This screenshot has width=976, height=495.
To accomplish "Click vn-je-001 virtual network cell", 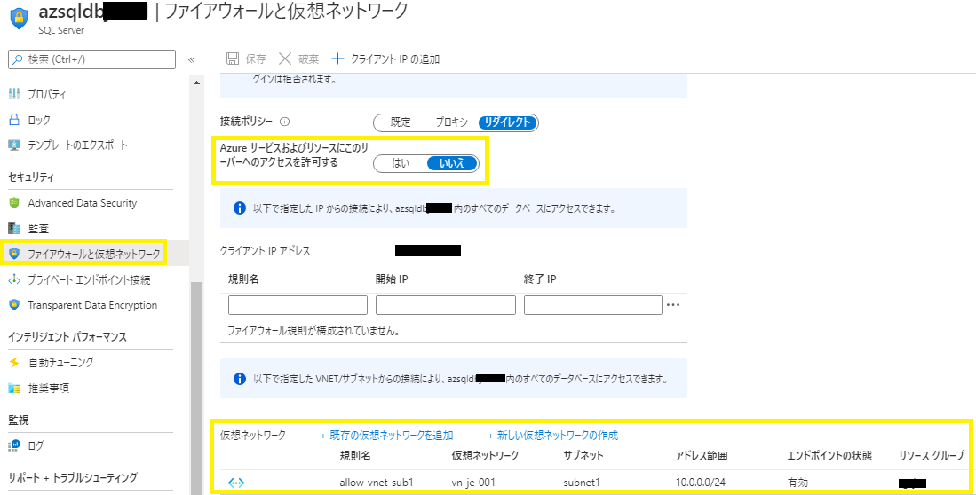I will (x=473, y=482).
